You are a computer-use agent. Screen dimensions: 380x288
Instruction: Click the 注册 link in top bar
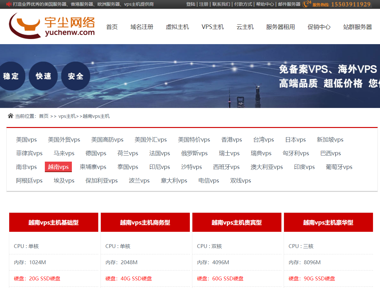[x=204, y=4]
